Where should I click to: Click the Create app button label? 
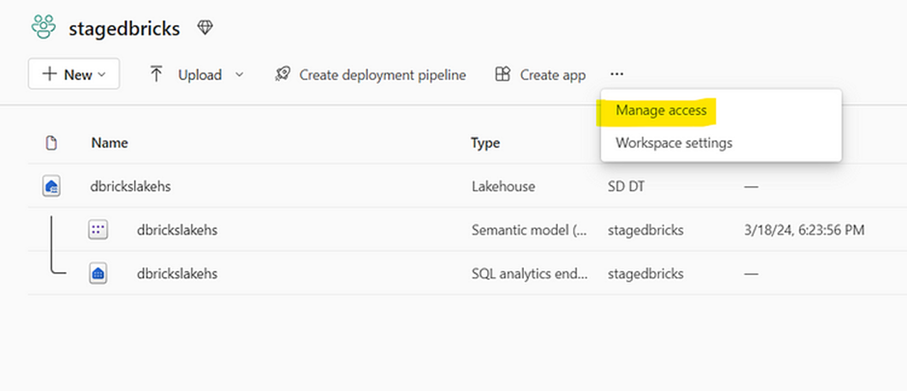(552, 74)
